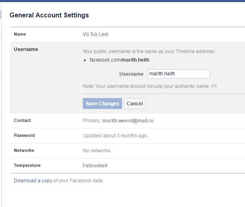This screenshot has width=245, height=207.
Task: Click the 'No networks.' text
Action: coord(97,151)
